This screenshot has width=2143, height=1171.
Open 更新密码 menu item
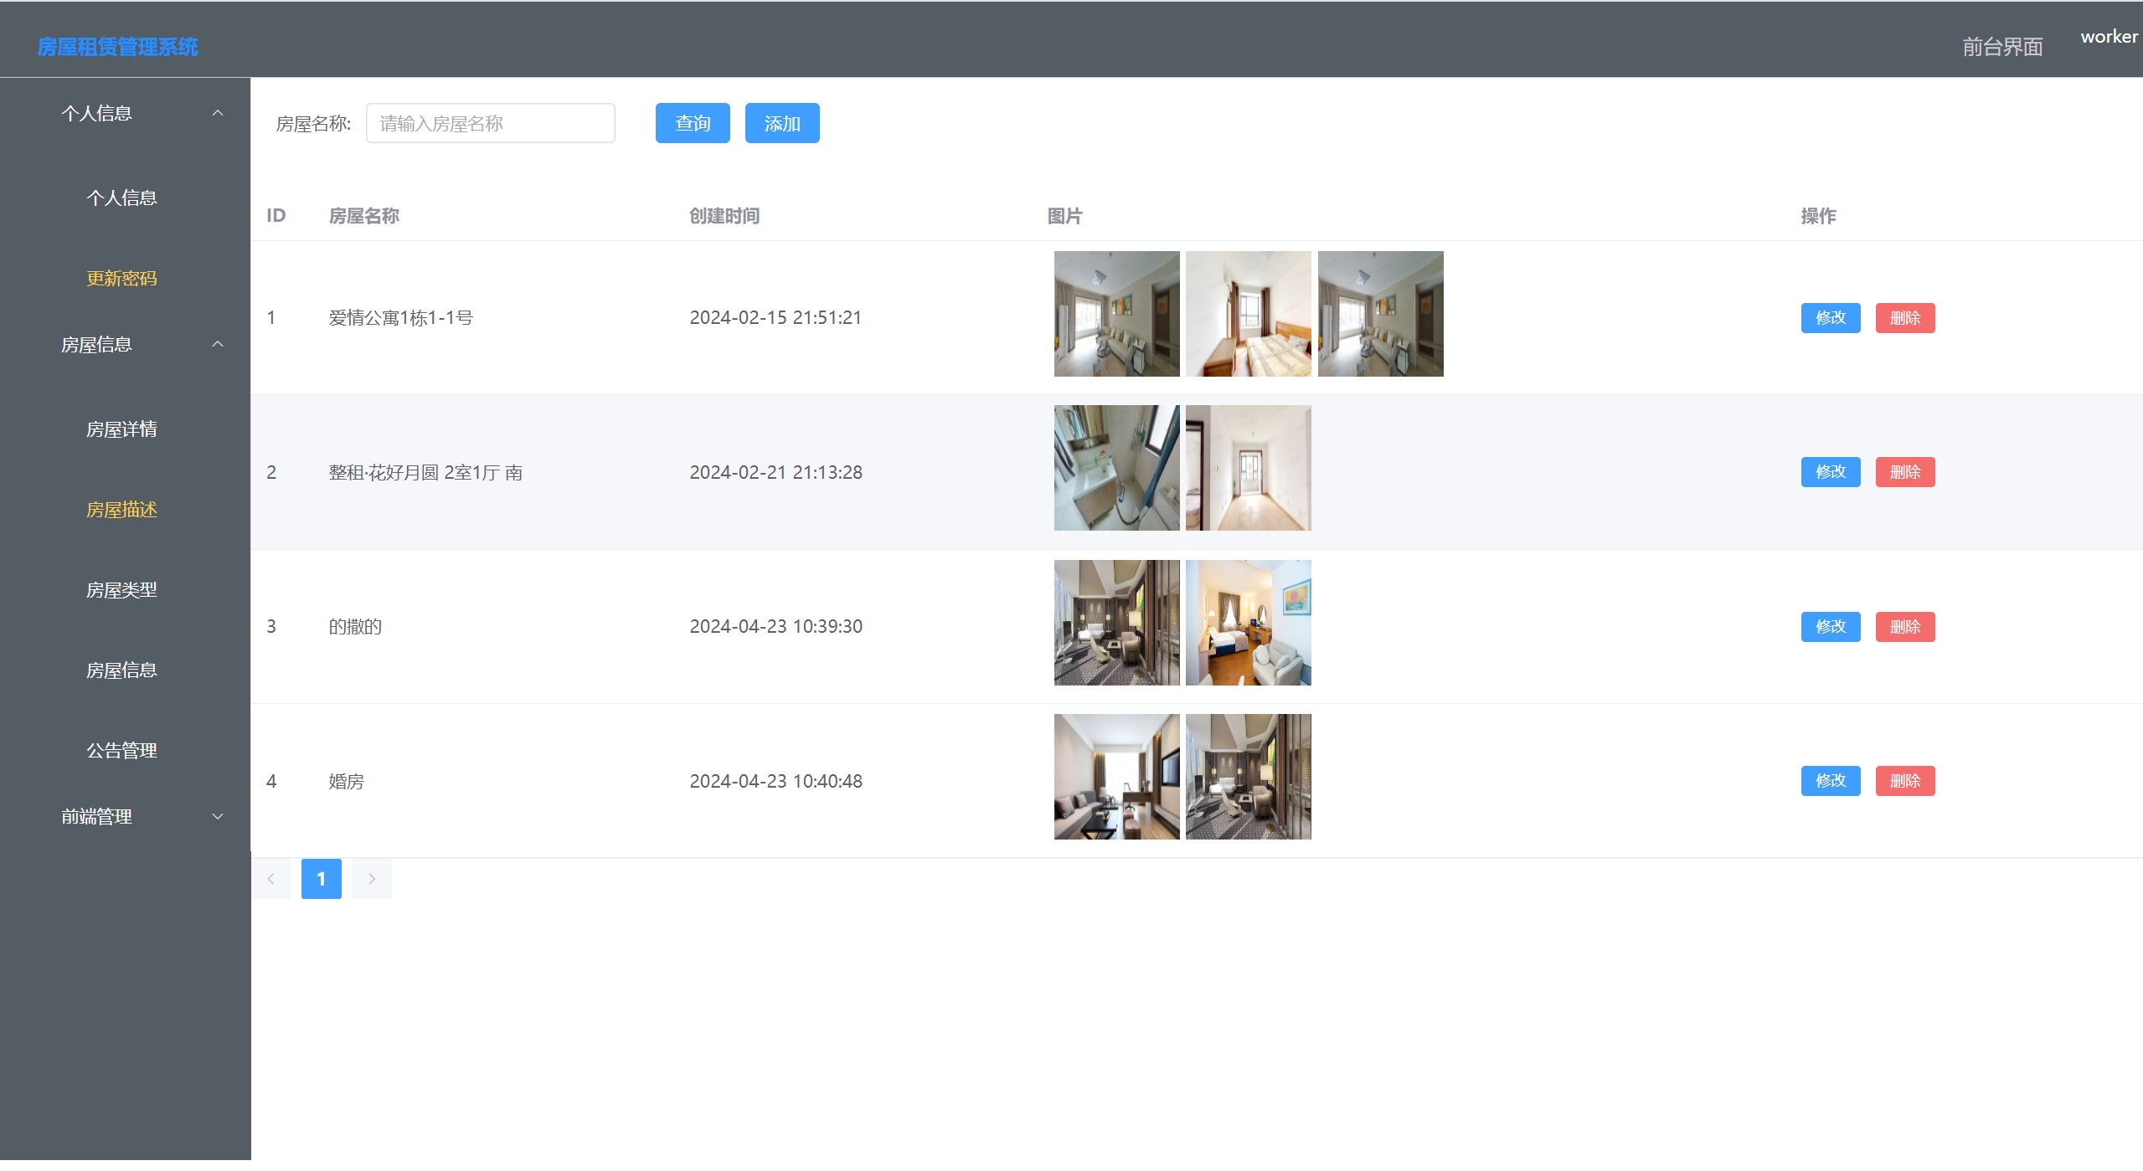(x=121, y=278)
